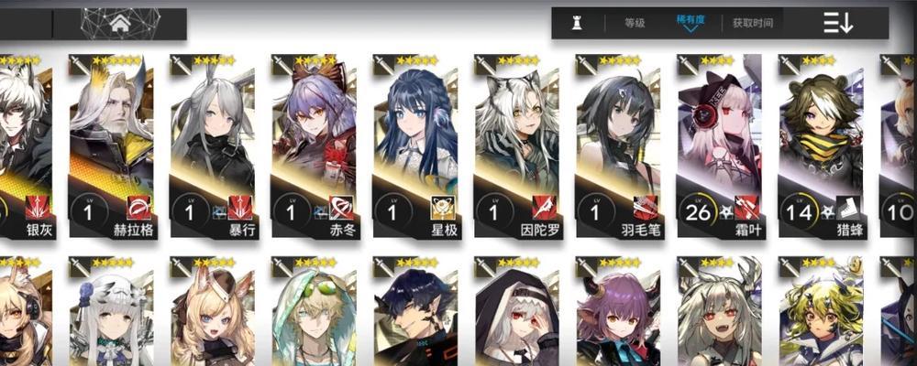Sort operators by 等级
The width and height of the screenshot is (917, 366).
point(635,24)
